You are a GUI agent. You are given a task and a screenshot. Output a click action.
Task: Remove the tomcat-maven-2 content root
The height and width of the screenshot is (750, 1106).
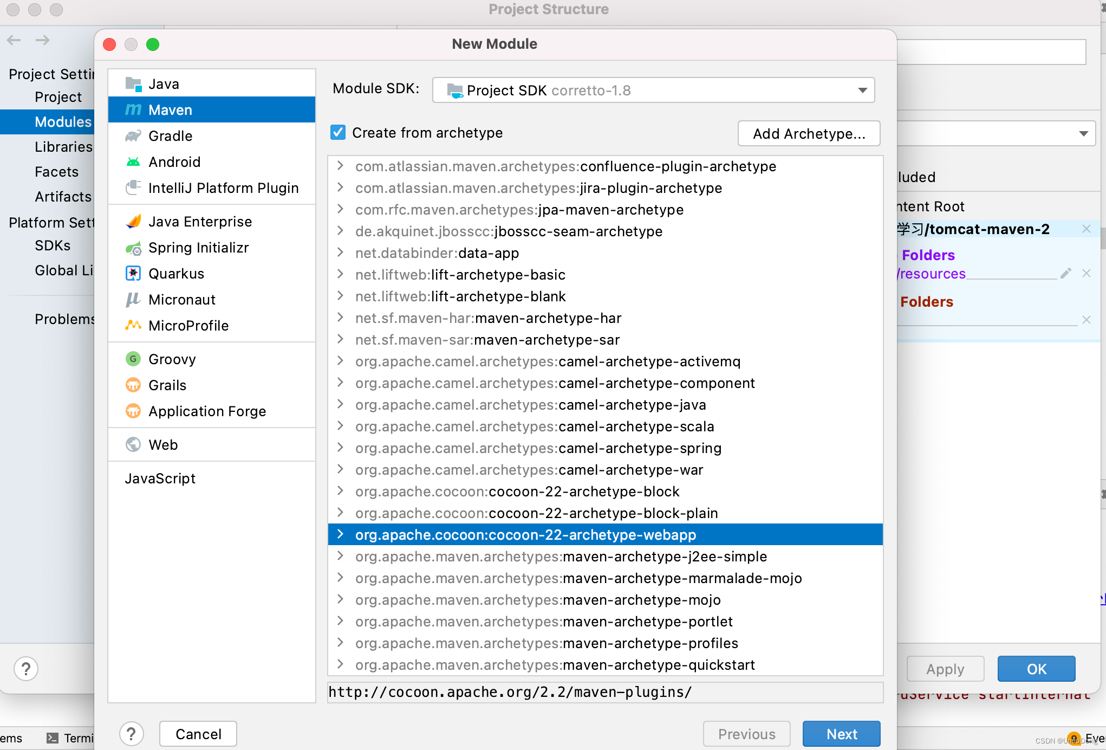coord(1087,229)
